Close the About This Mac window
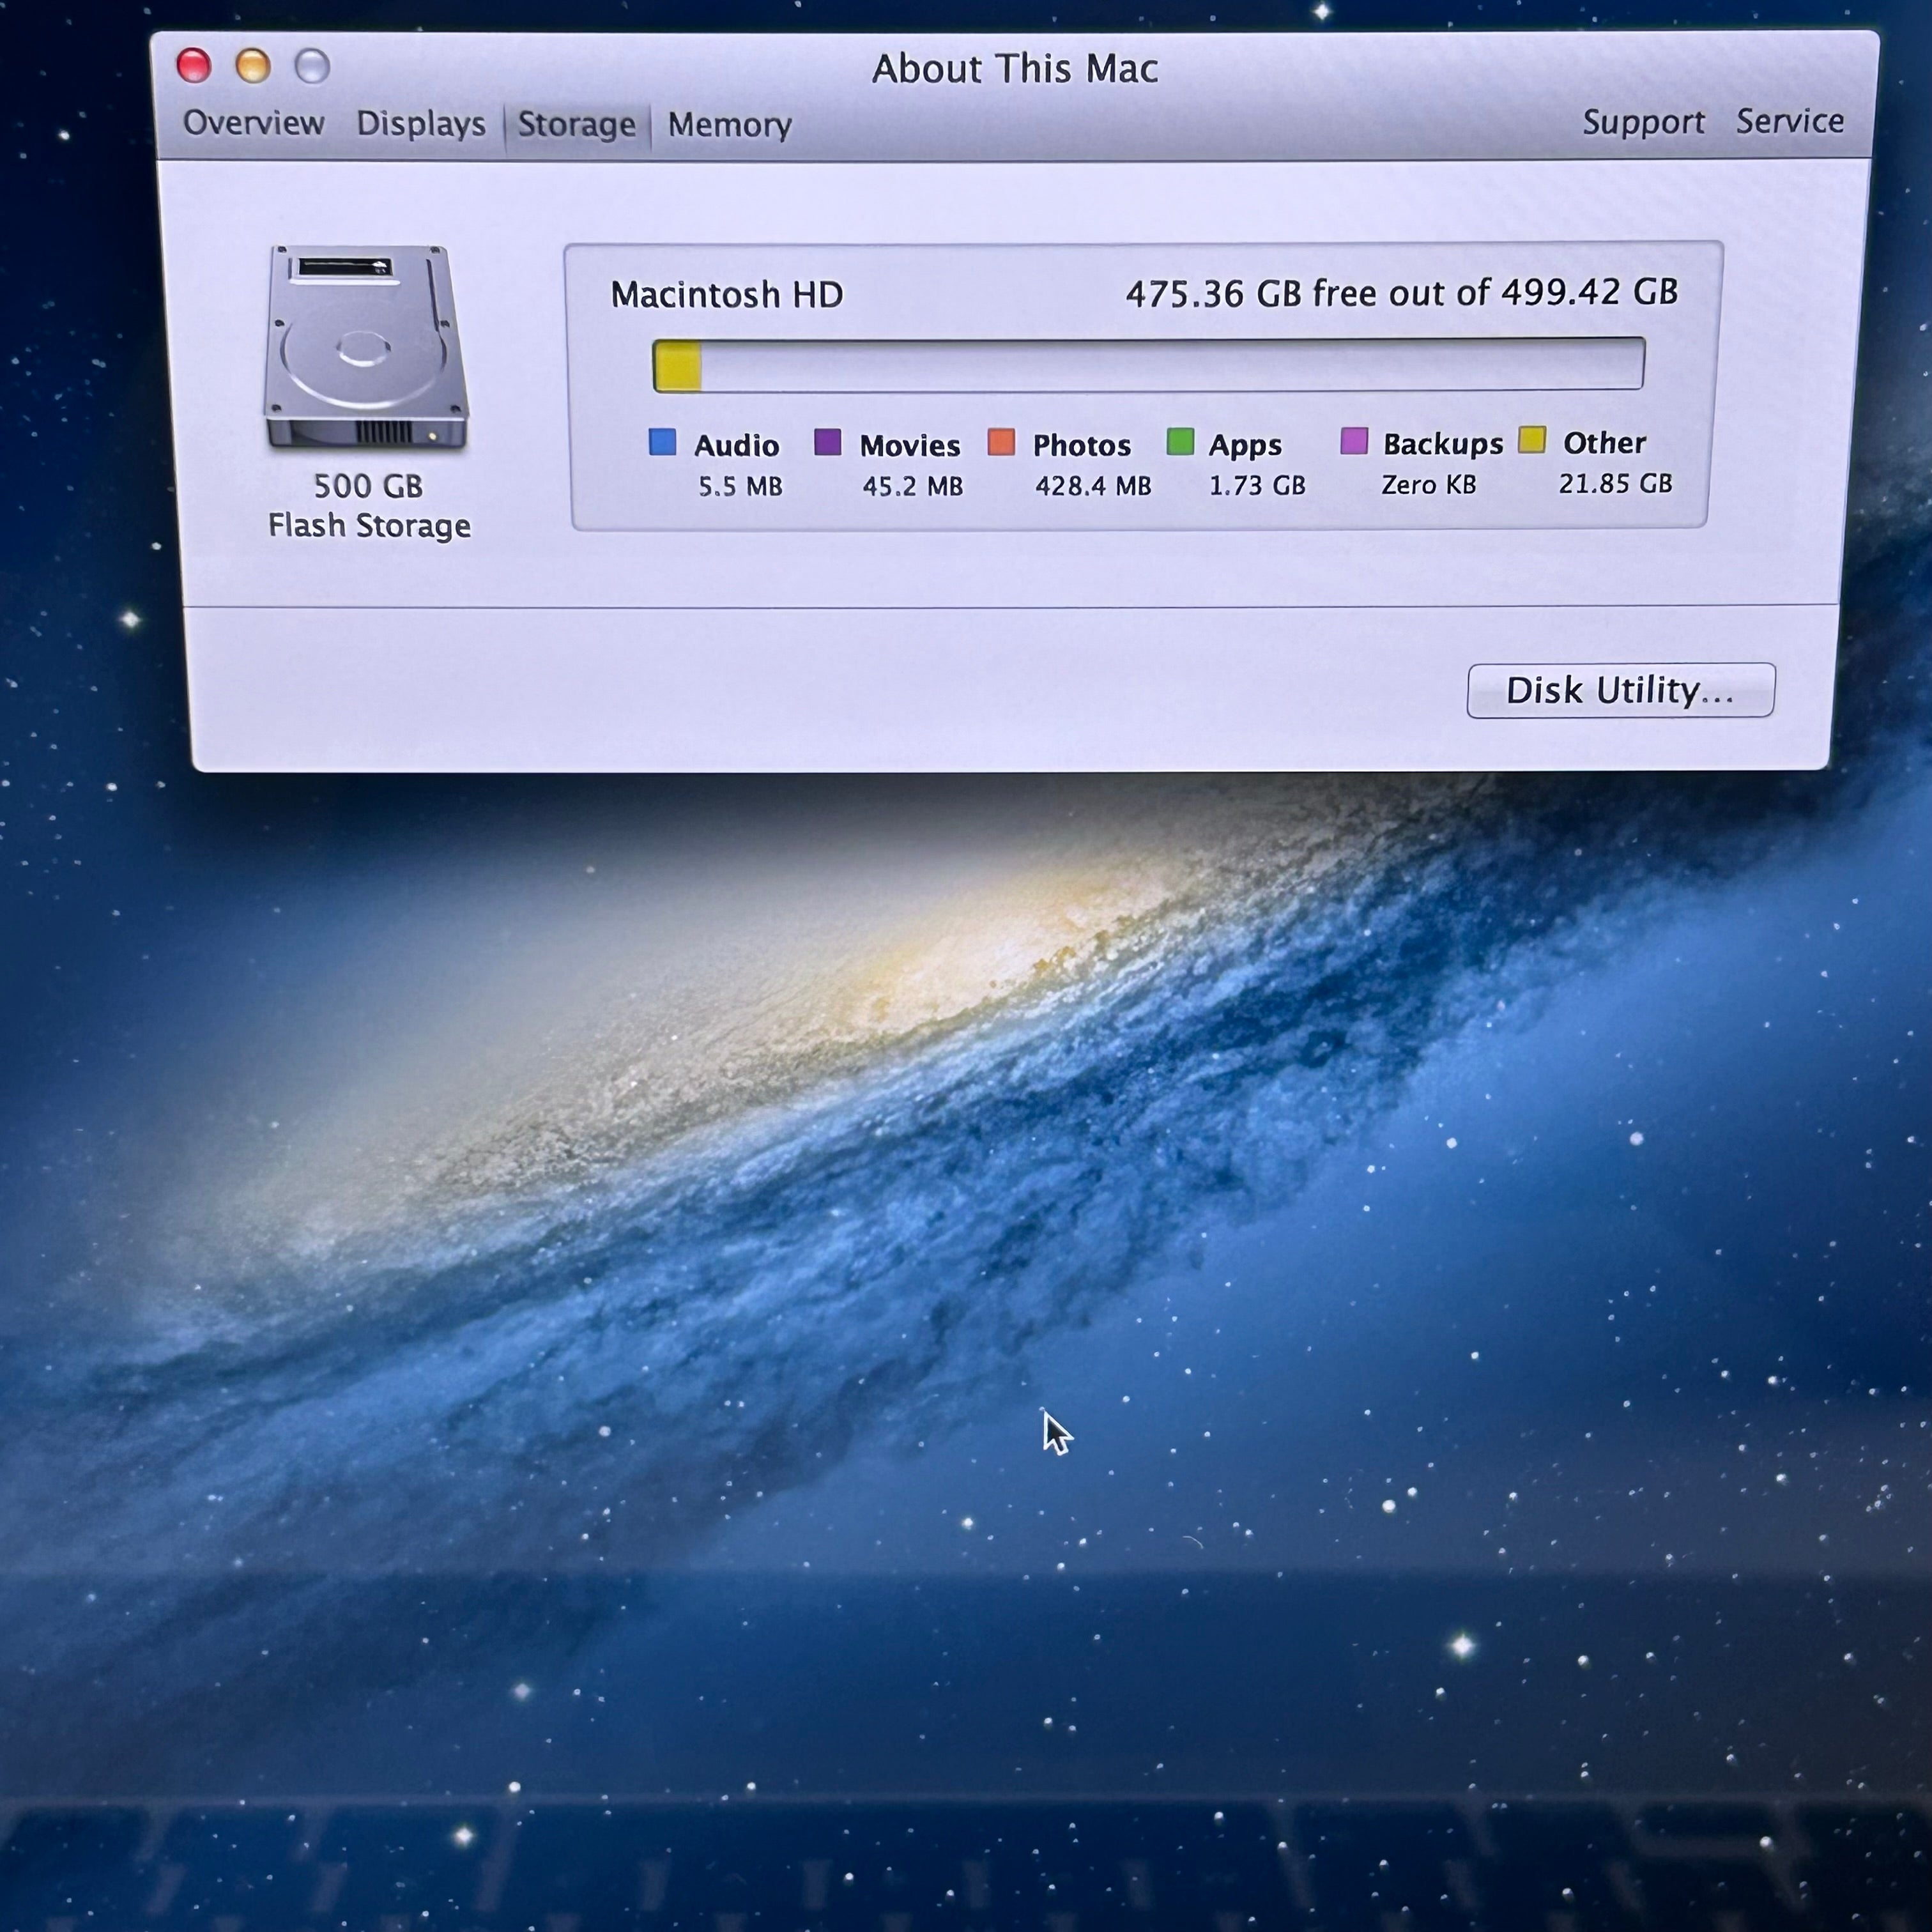Screen dimensions: 1932x1932 pyautogui.click(x=194, y=66)
